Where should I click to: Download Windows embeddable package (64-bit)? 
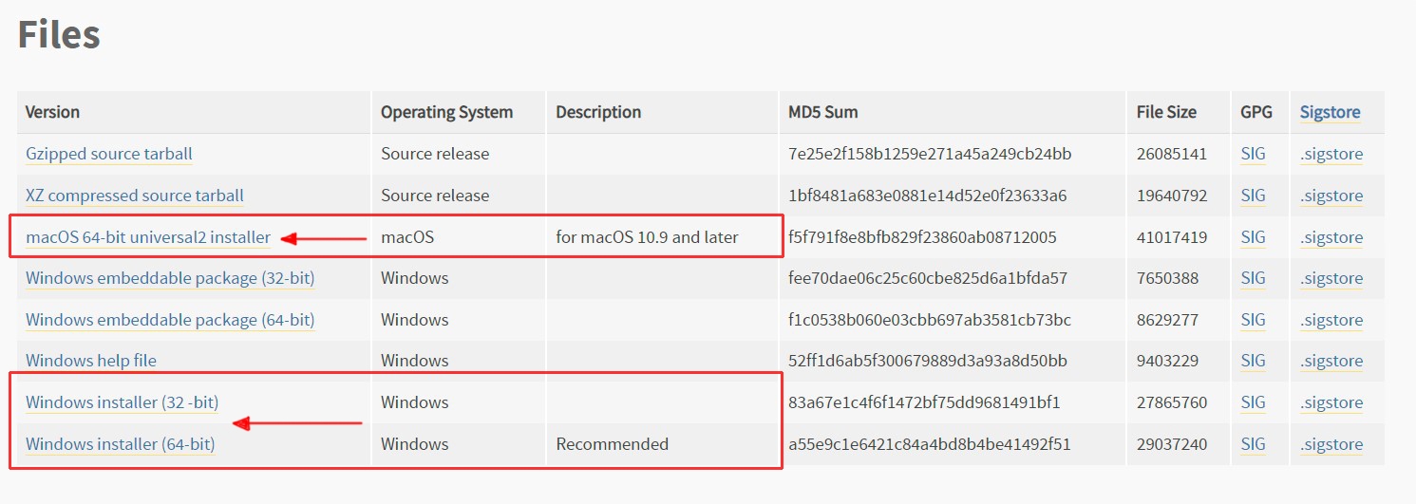[x=170, y=320]
